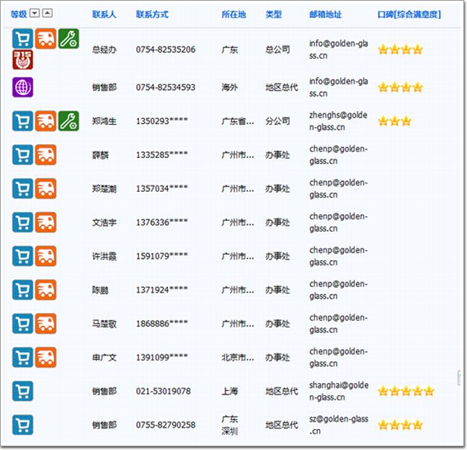The height and width of the screenshot is (450, 467).
Task: Click the five-star rating in 上海 row
Action: tap(406, 391)
